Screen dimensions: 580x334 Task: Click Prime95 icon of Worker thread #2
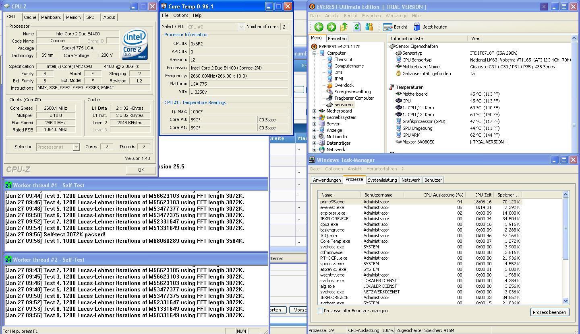[8, 260]
